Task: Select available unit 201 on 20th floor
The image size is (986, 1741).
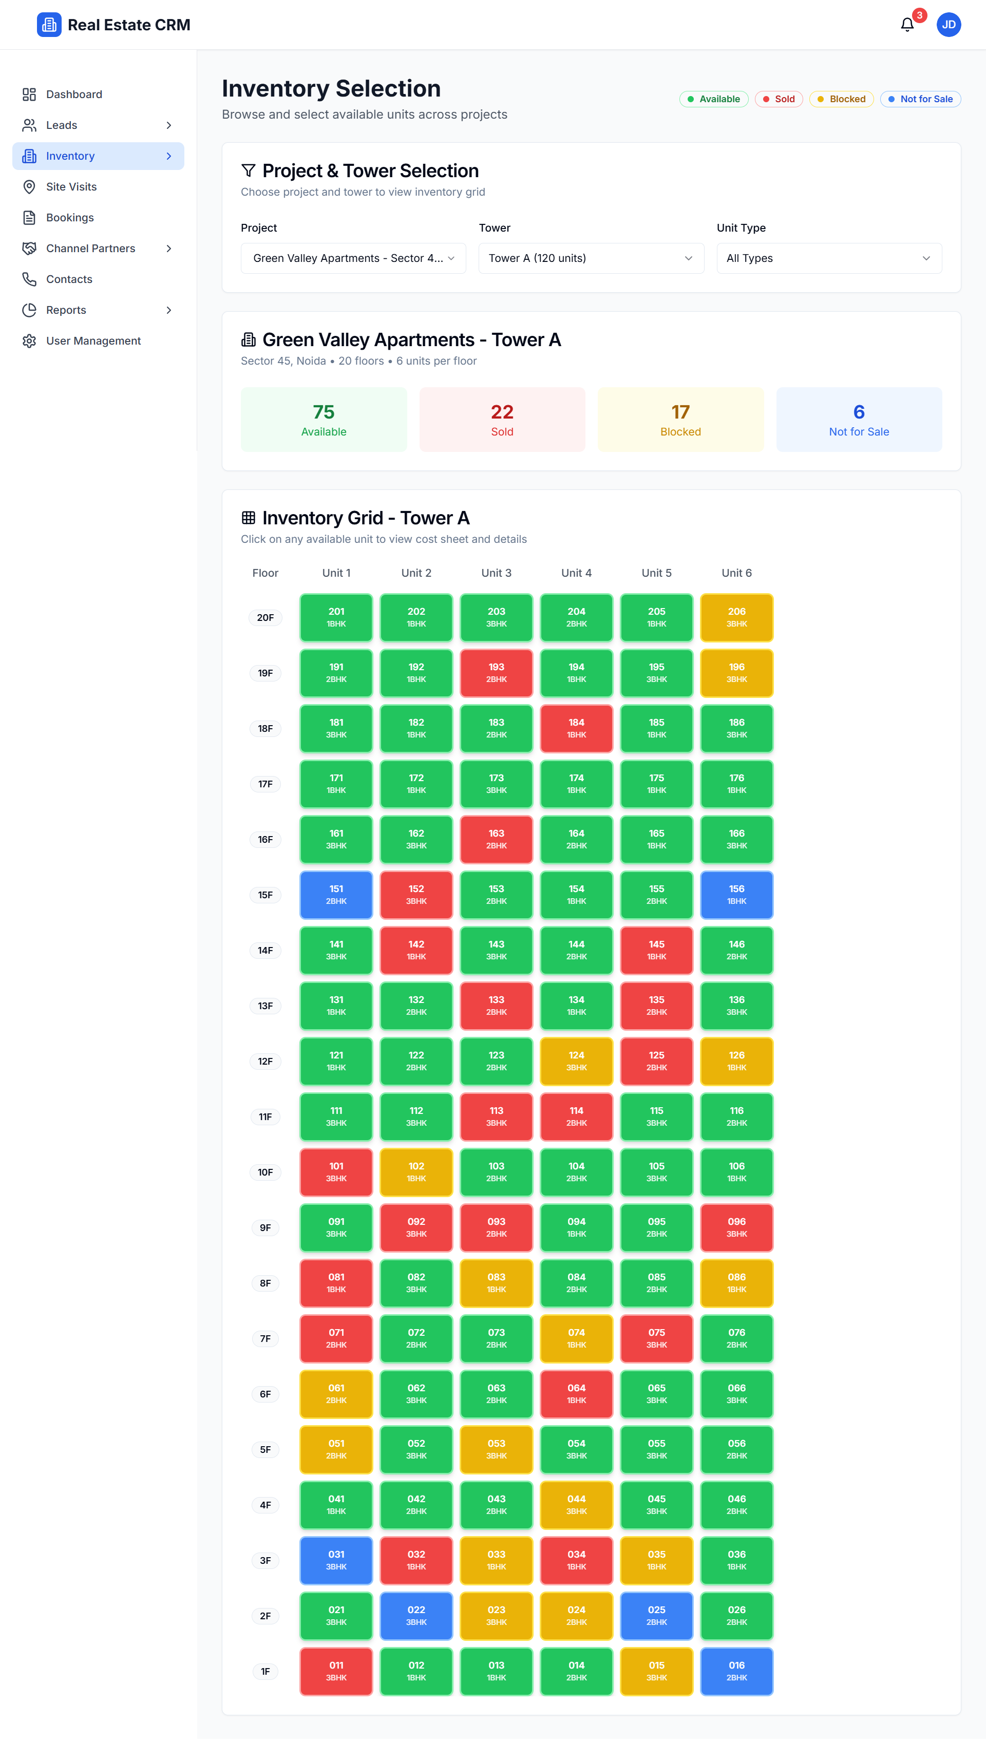Action: pyautogui.click(x=336, y=617)
